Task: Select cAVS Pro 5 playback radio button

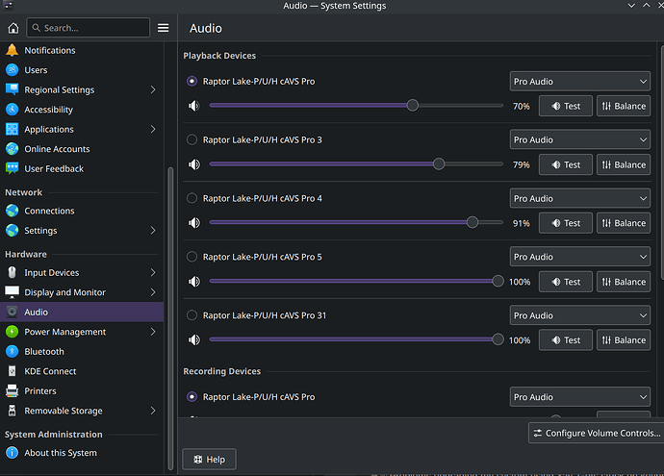Action: tap(192, 257)
